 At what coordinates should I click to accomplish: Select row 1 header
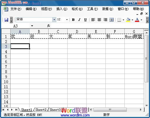coord(6,36)
